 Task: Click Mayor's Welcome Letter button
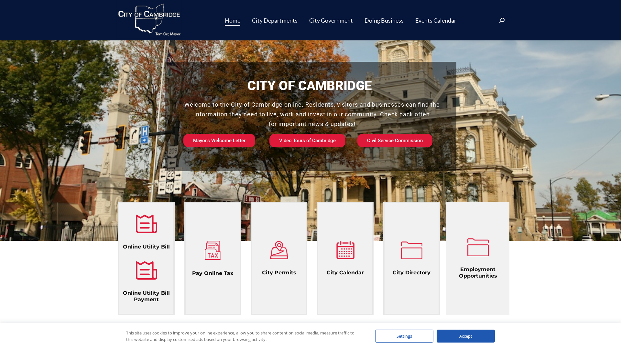[219, 140]
